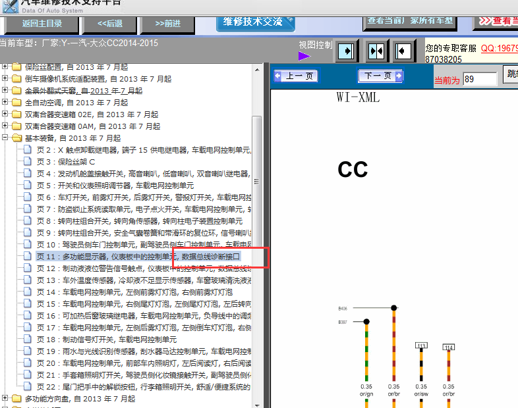This screenshot has width=518, height=408.
Task: Click the tree scrollbar down arrow
Action: pyautogui.click(x=257, y=405)
